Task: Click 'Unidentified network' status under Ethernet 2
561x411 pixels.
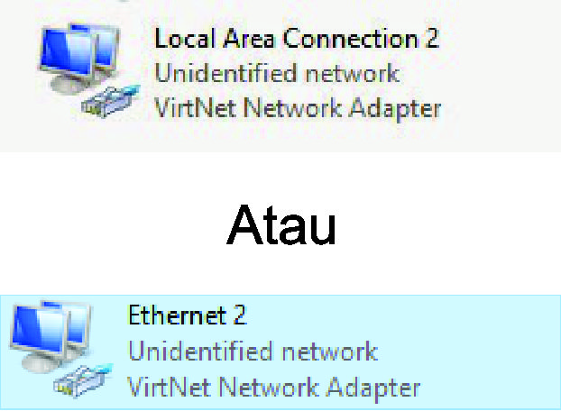Action: [x=253, y=351]
